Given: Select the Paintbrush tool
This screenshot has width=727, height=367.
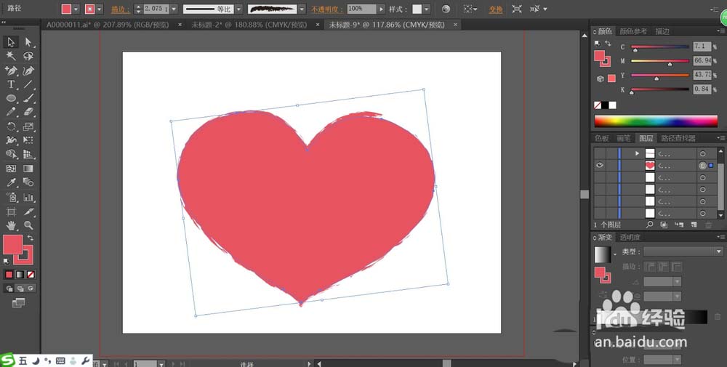Looking at the screenshot, I should tap(28, 99).
